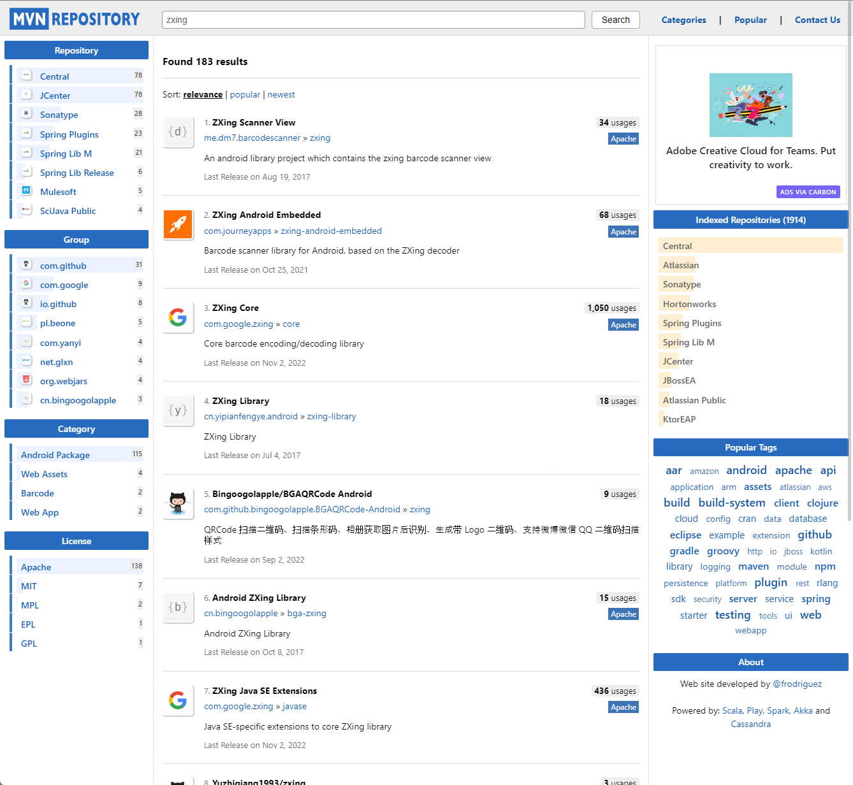Click the search input field with zxing
The height and width of the screenshot is (785, 853).
(373, 20)
